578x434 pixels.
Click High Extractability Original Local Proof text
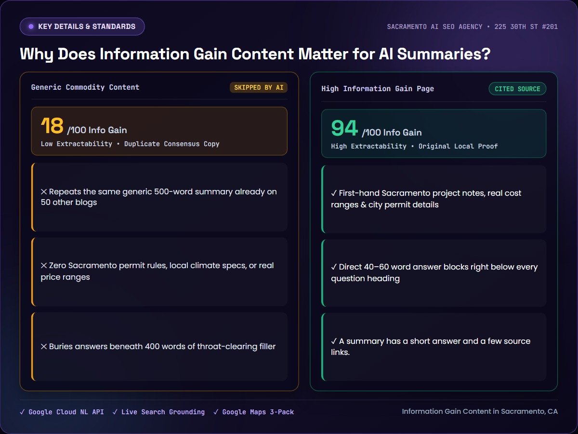[x=415, y=146]
